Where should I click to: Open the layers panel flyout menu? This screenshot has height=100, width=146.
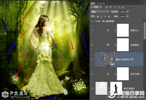pyautogui.click(x=144, y=4)
